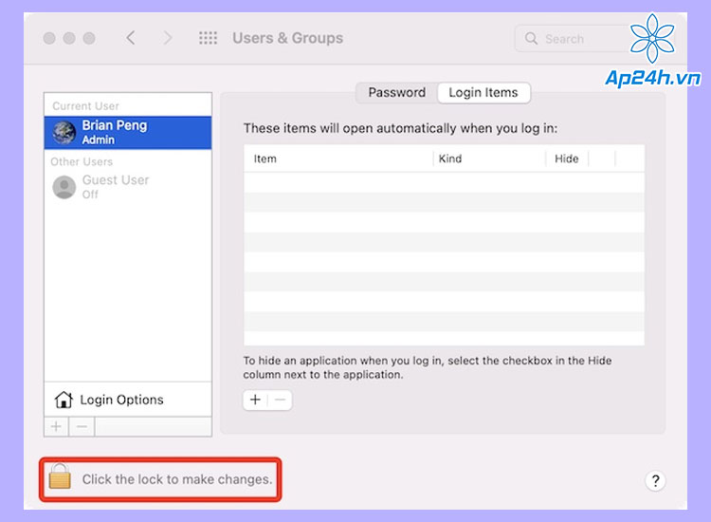
Task: Click the padlock icon to unlock changes
Action: click(x=60, y=476)
